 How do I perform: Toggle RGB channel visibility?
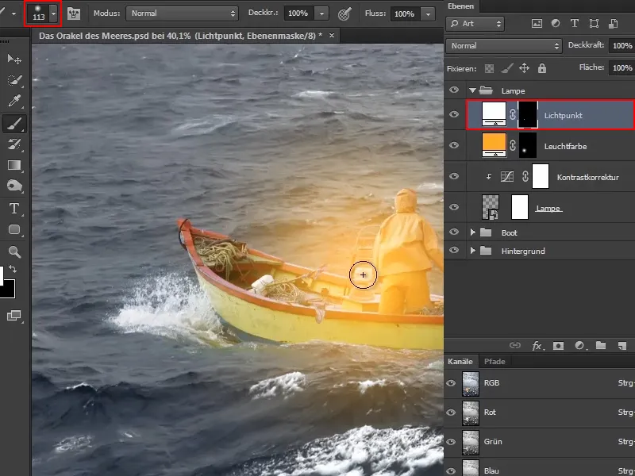[451, 383]
